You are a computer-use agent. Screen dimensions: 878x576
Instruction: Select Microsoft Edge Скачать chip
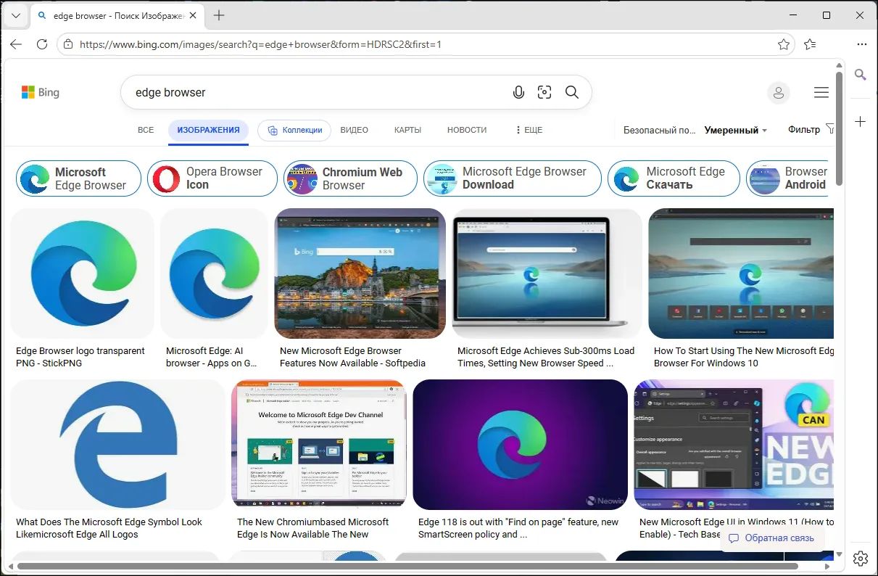(674, 178)
